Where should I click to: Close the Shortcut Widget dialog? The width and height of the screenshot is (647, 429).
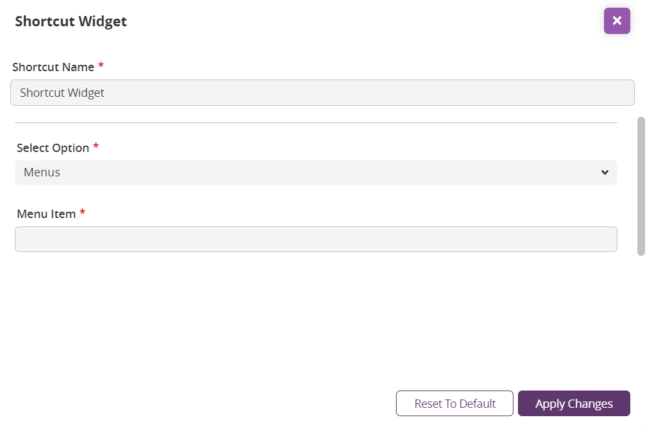click(x=617, y=21)
